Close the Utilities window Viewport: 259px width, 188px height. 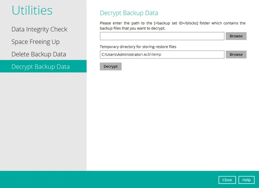227,180
